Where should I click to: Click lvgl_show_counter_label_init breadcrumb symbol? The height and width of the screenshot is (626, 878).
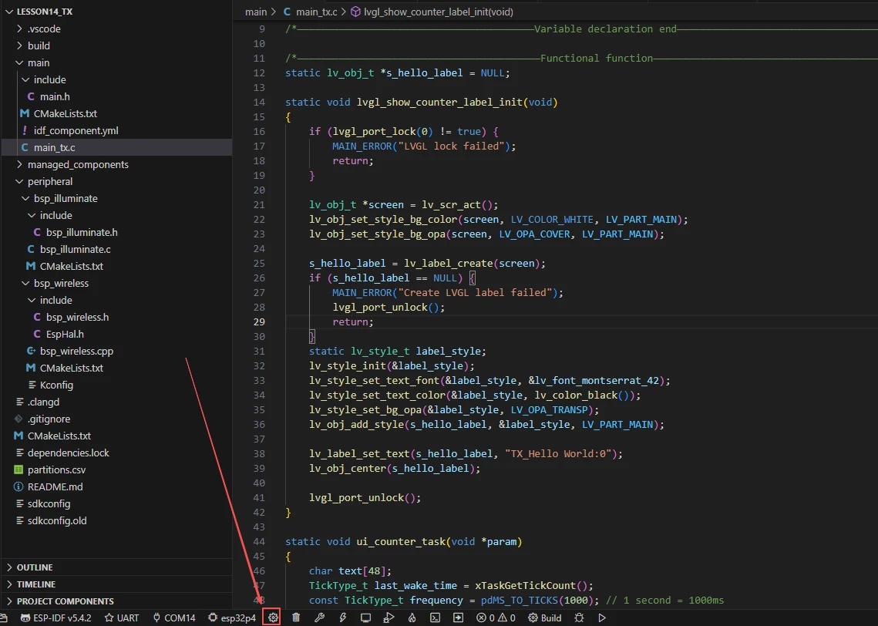click(x=437, y=12)
